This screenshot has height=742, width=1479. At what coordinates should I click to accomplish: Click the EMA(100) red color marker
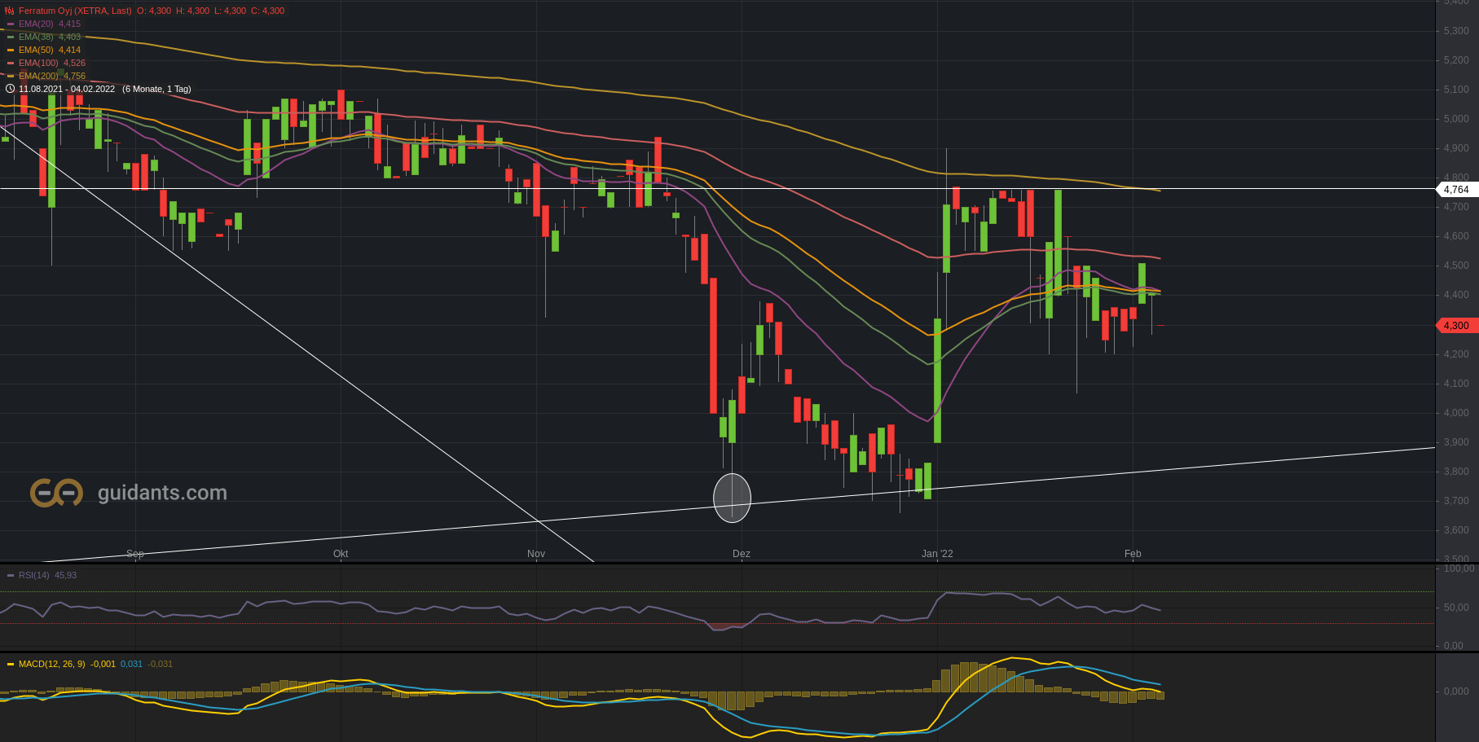coord(11,64)
